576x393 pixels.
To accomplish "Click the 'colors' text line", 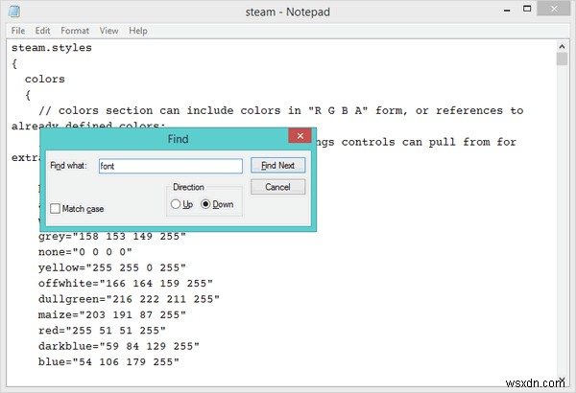I will (45, 80).
